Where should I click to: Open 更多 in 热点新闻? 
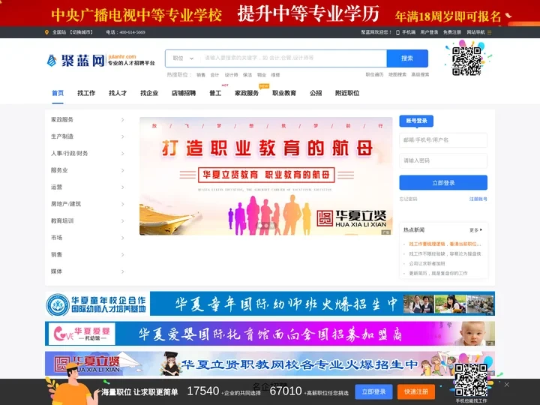coord(475,230)
